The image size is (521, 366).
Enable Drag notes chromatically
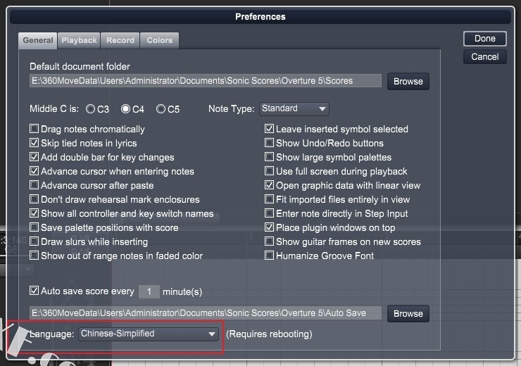[x=34, y=130]
